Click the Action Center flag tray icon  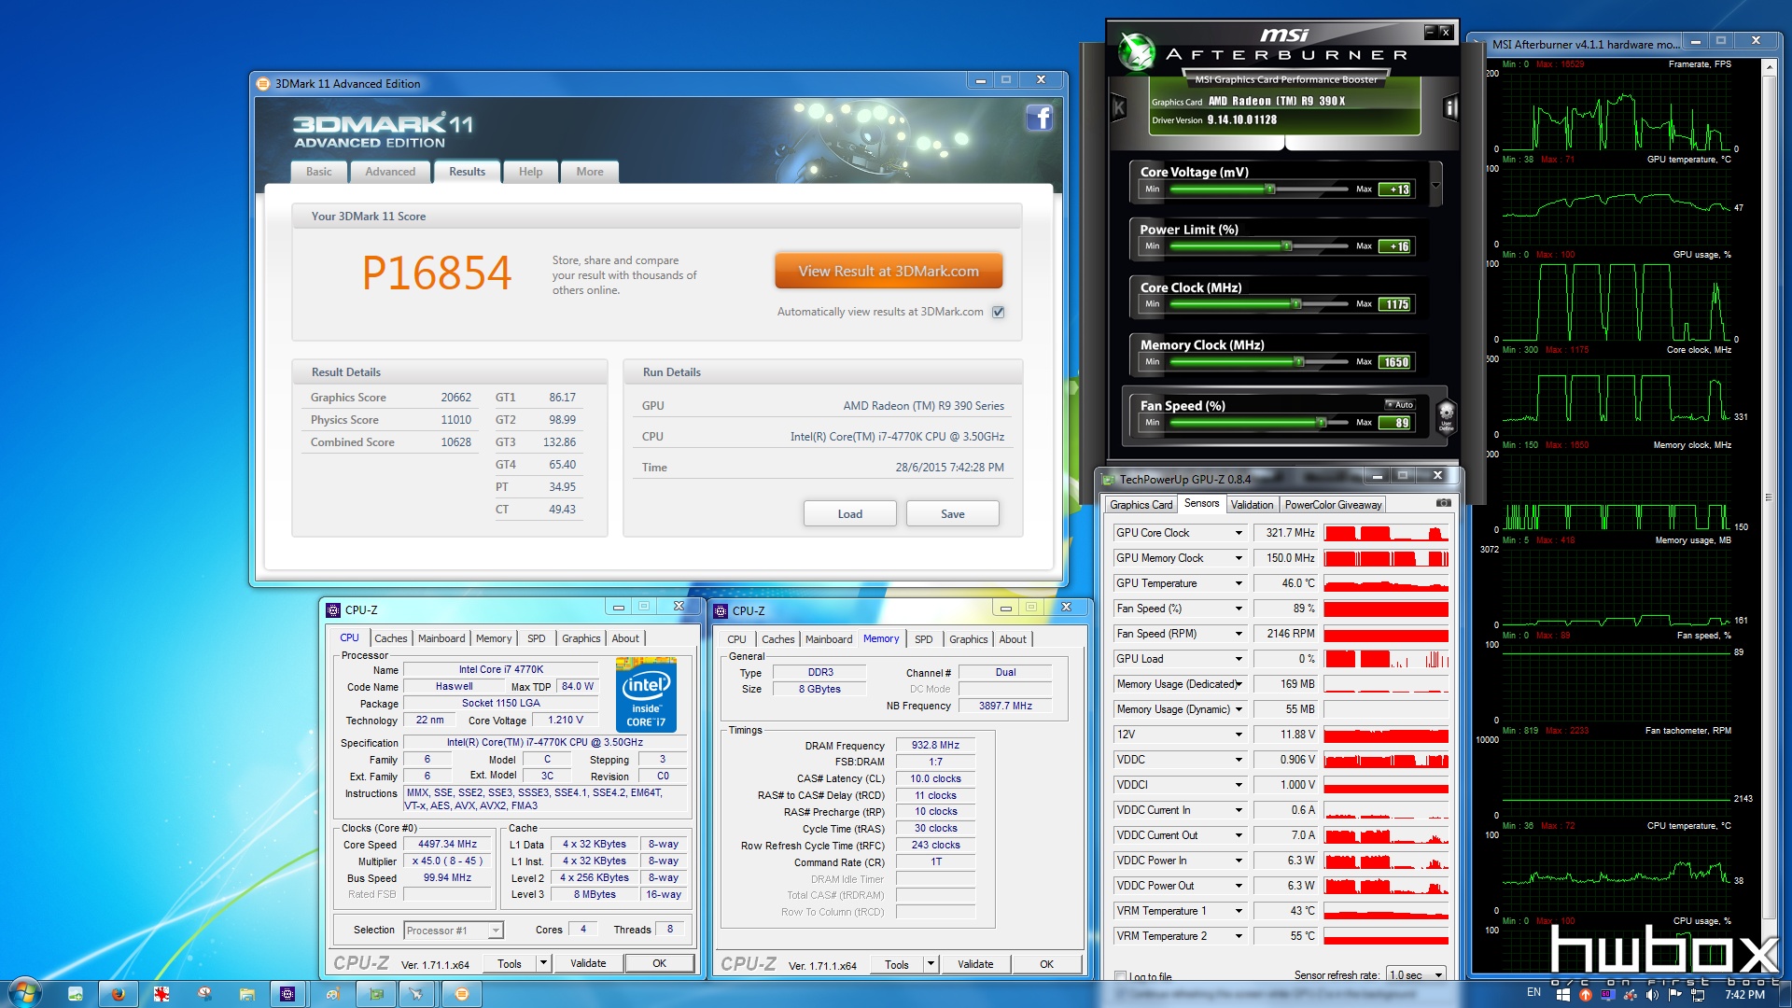[1675, 995]
